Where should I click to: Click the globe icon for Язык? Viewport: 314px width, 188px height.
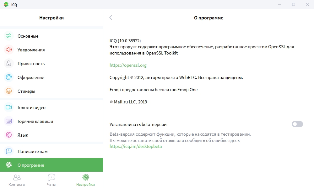[x=8, y=135]
